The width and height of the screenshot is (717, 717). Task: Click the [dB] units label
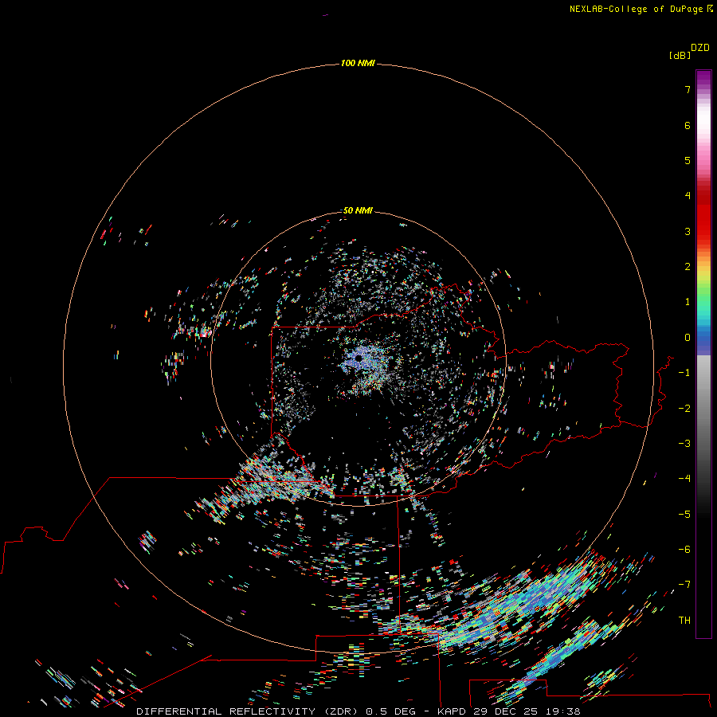point(680,55)
